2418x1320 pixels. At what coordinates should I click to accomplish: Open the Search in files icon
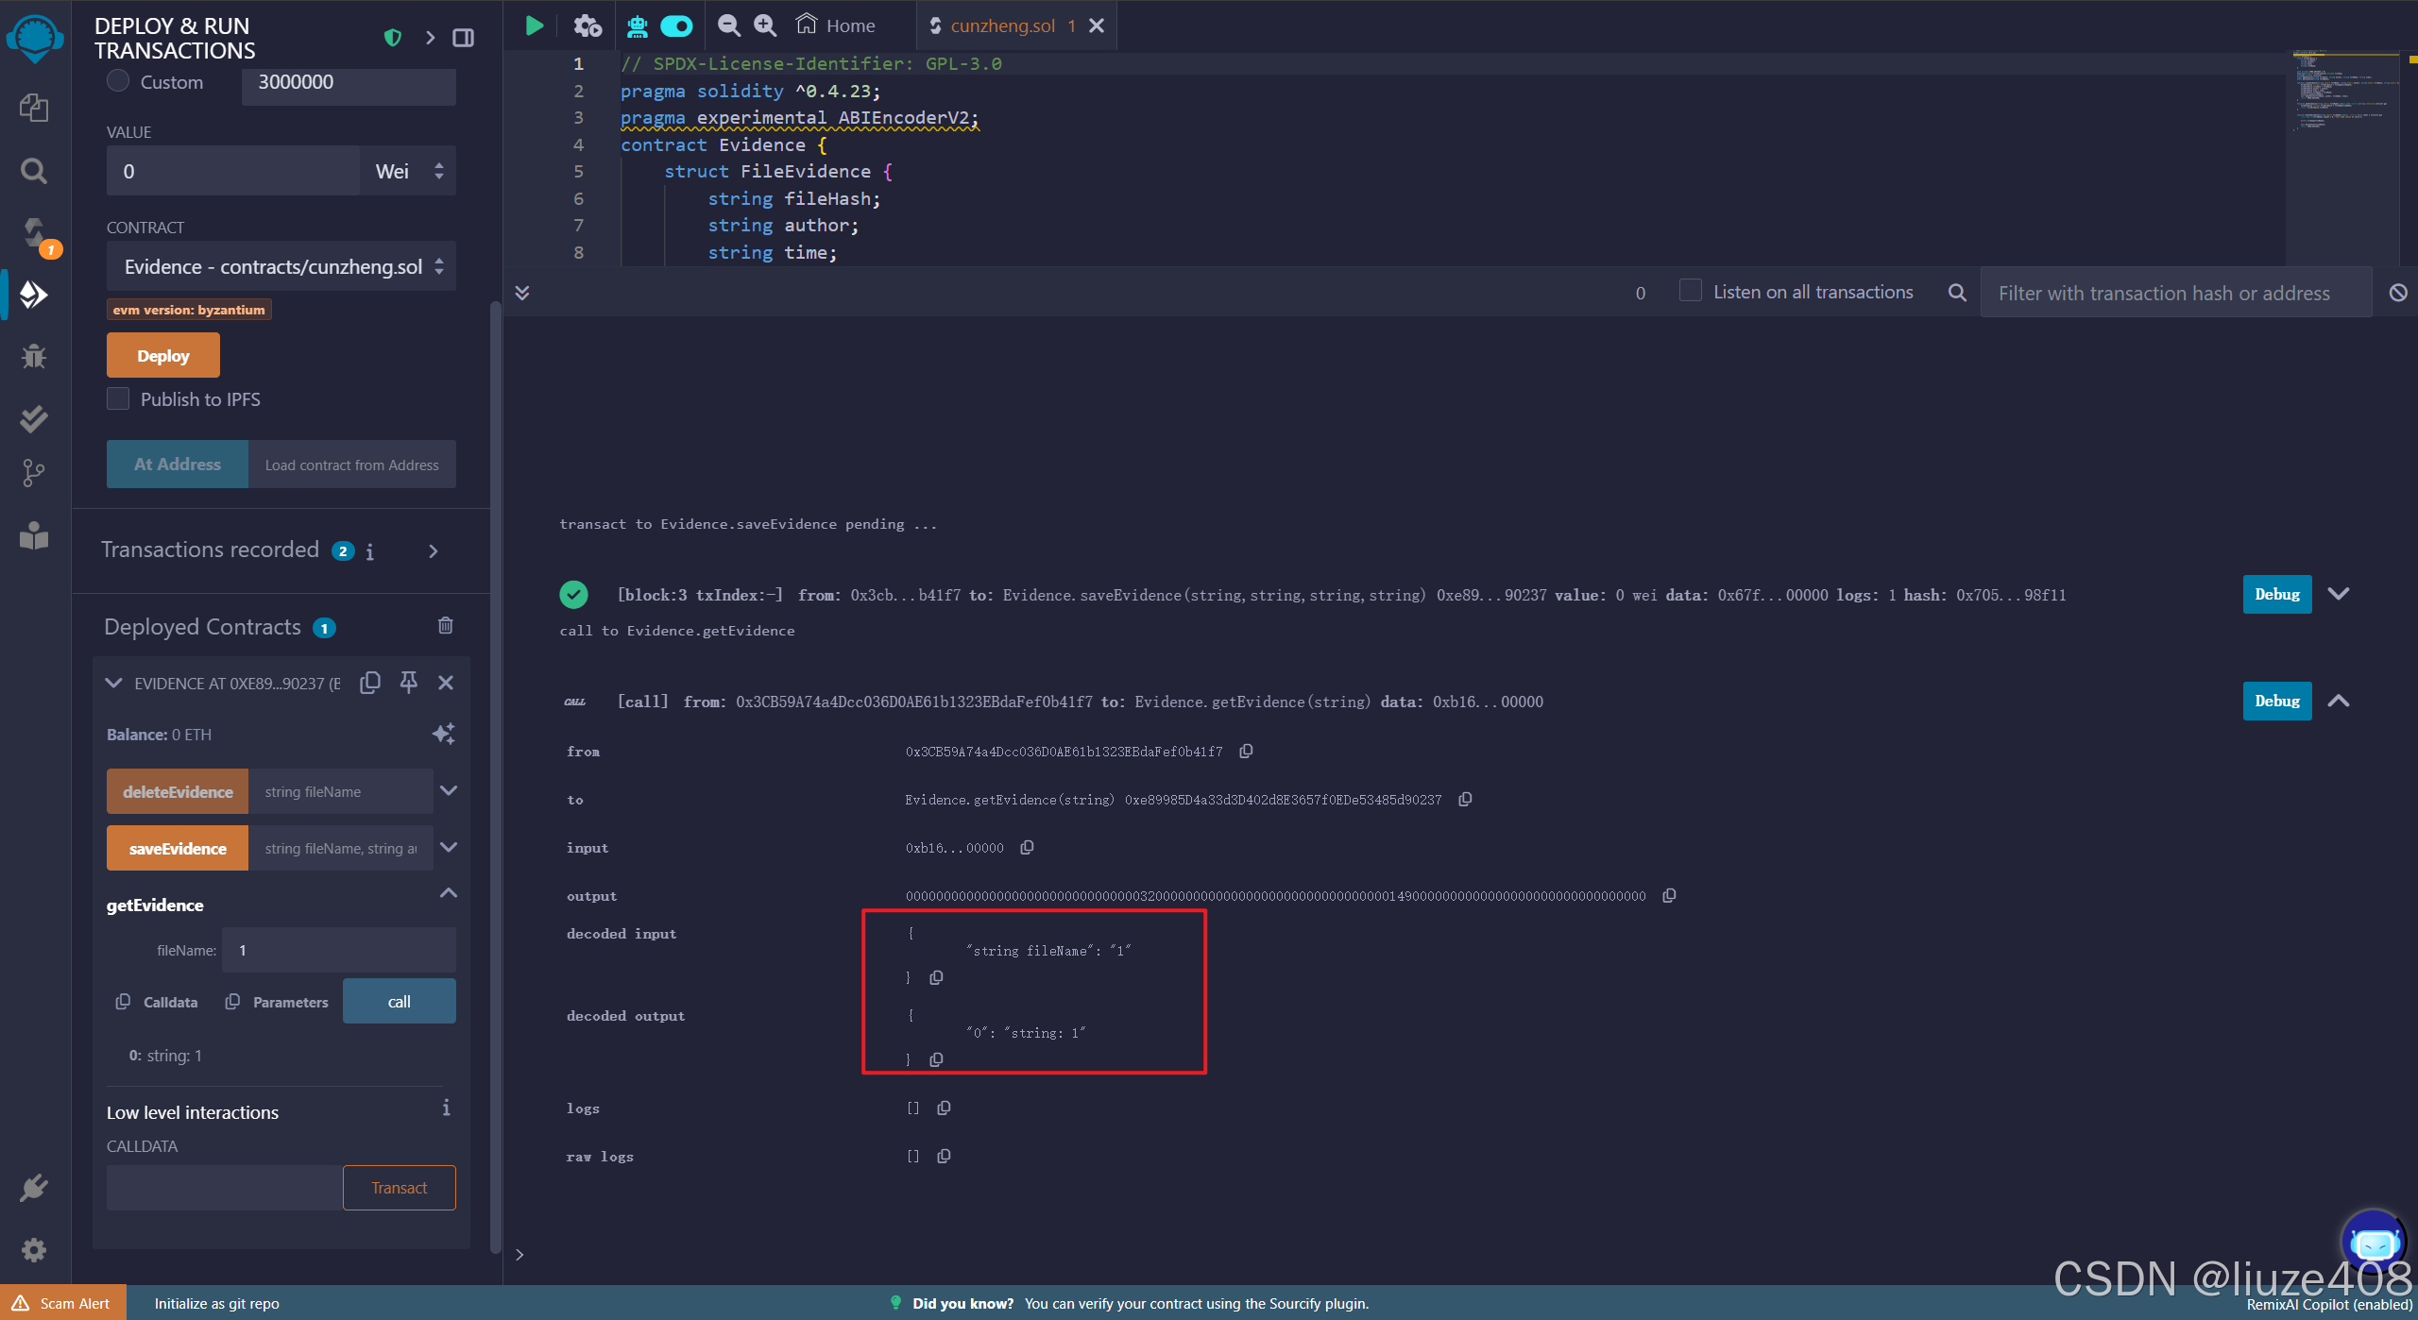pyautogui.click(x=34, y=171)
